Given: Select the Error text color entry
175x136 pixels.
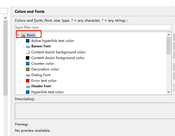Looking at the screenshot, I should (44, 81).
